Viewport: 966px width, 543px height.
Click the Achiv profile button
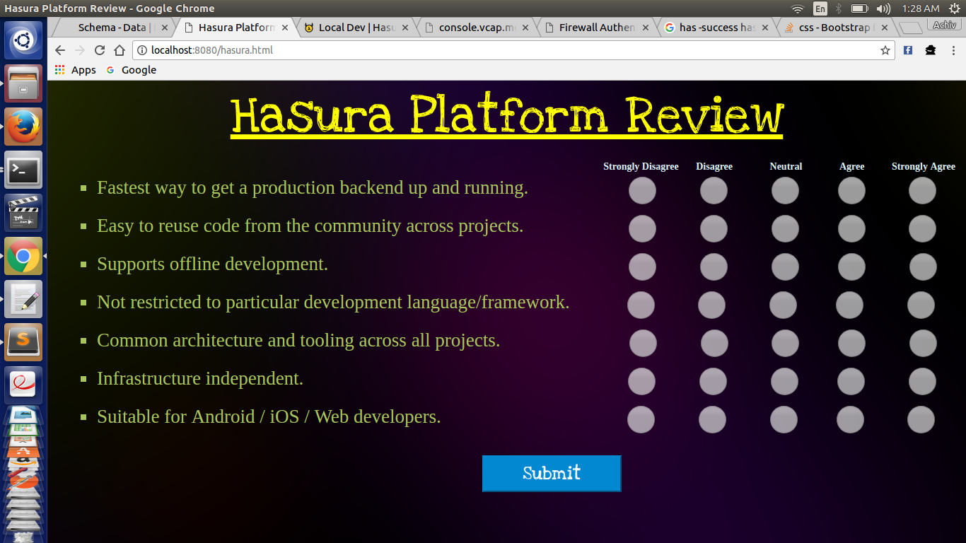click(943, 25)
